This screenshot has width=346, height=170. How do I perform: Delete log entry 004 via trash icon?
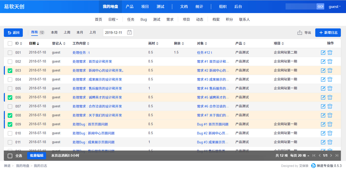click(330, 79)
